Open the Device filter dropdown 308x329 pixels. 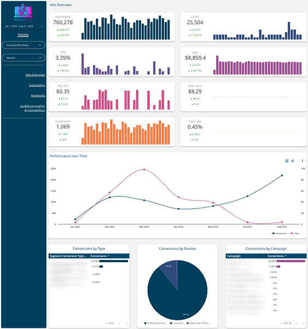(24, 58)
